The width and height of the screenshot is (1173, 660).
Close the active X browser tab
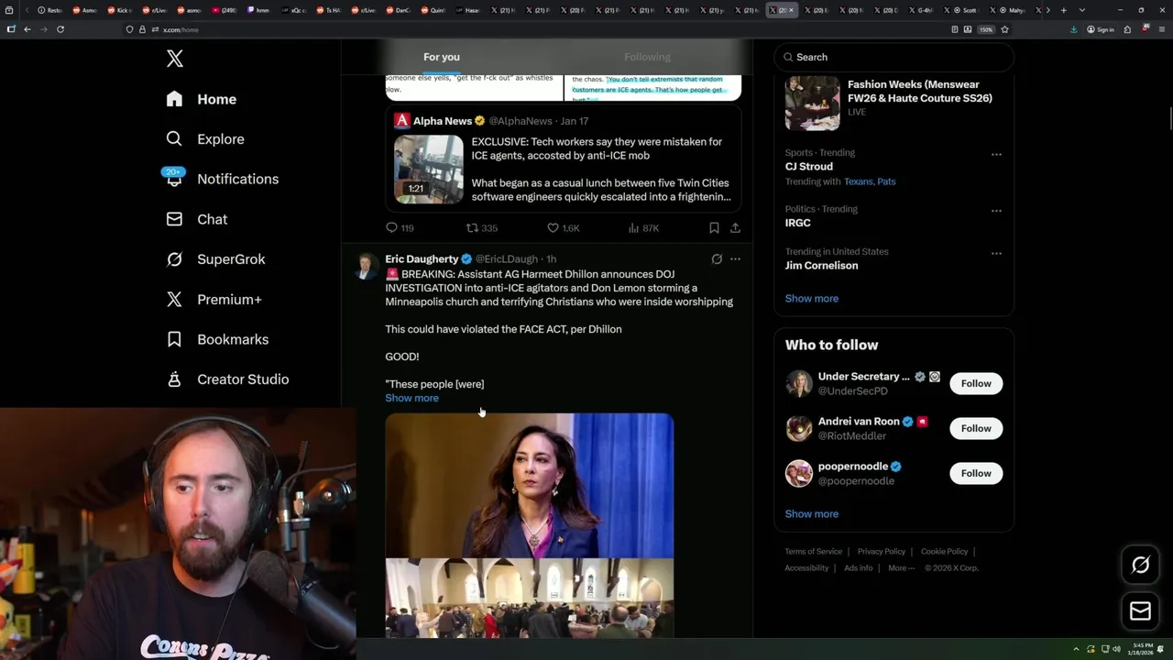click(x=792, y=10)
